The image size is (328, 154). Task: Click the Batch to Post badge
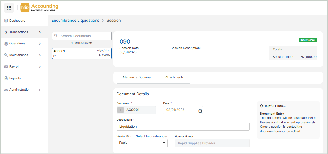point(308,40)
